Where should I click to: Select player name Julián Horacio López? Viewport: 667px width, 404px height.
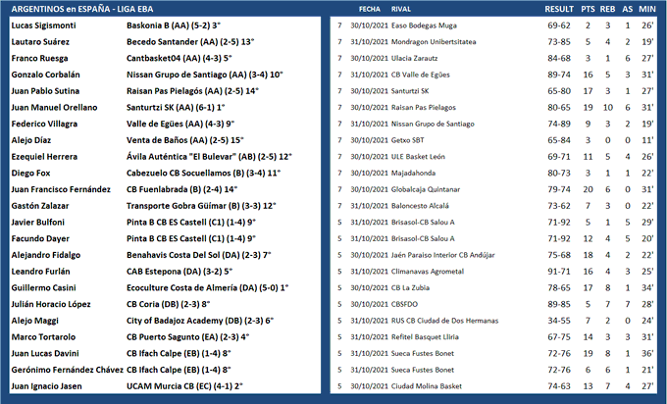click(51, 304)
